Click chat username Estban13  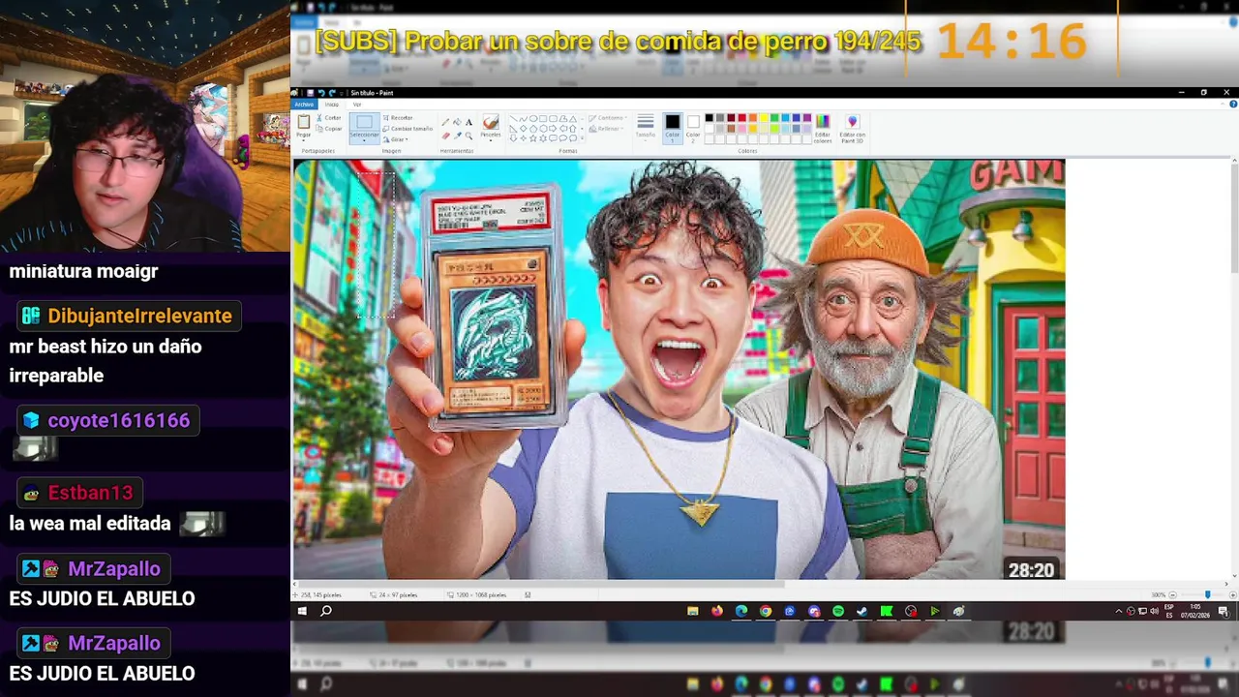[x=90, y=493]
